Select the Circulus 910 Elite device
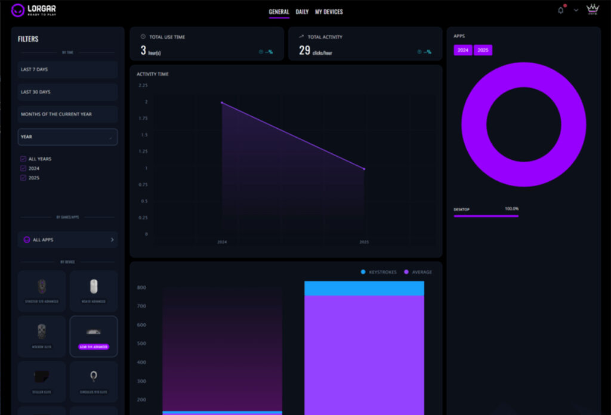The height and width of the screenshot is (415, 611). click(94, 381)
